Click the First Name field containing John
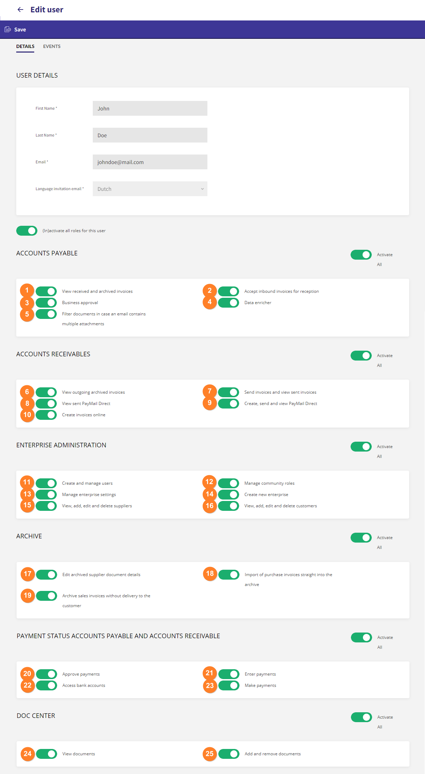 [150, 108]
